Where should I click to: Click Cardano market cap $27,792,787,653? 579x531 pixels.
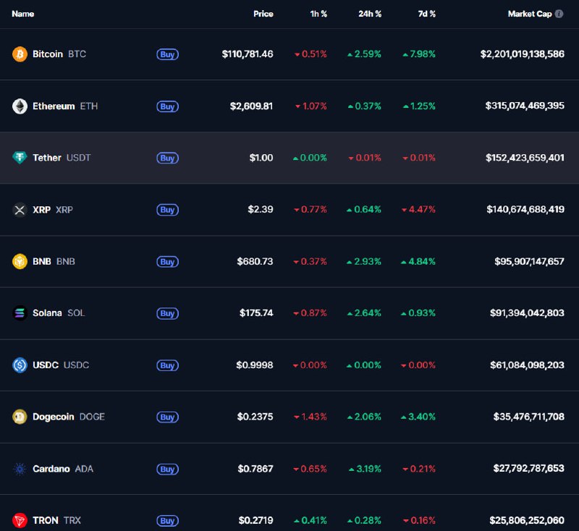(x=529, y=469)
